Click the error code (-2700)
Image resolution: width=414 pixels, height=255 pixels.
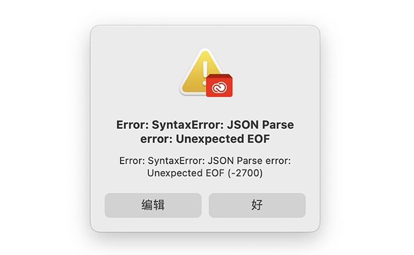tap(246, 173)
